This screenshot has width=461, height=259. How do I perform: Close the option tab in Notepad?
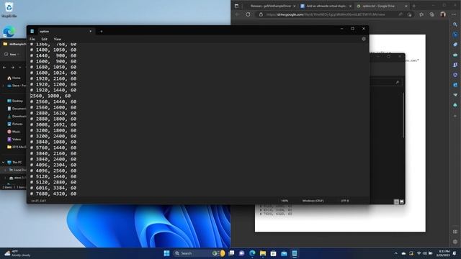click(90, 32)
